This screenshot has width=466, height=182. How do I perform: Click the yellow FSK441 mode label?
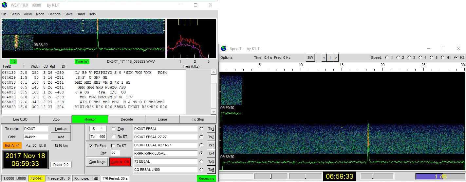pyautogui.click(x=37, y=178)
